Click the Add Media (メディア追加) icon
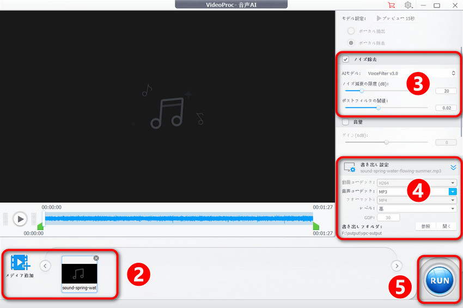This screenshot has height=308, width=463. 20,262
